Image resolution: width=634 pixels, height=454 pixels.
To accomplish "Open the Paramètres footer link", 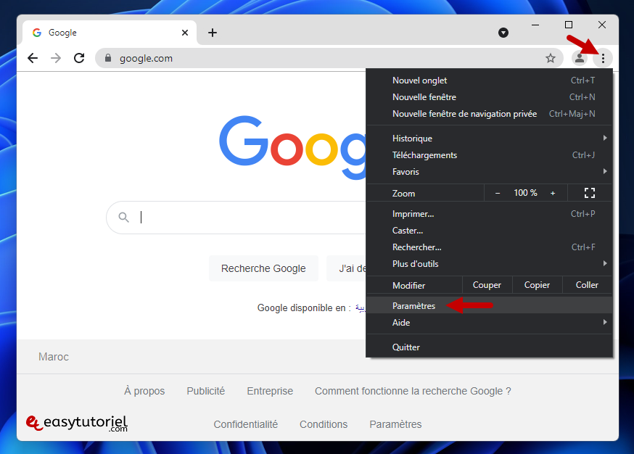I will pyautogui.click(x=395, y=424).
